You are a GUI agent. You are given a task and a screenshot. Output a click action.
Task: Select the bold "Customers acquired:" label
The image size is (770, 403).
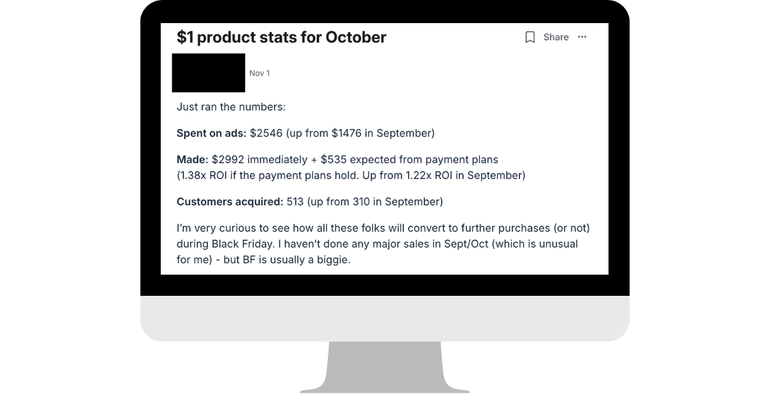[230, 202]
